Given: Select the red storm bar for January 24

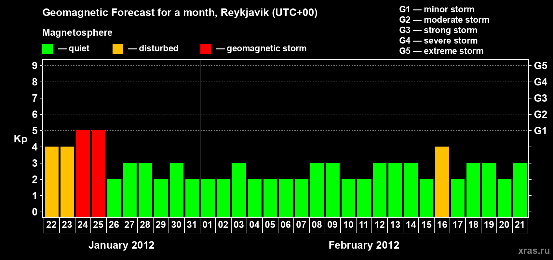Looking at the screenshot, I should (x=83, y=174).
